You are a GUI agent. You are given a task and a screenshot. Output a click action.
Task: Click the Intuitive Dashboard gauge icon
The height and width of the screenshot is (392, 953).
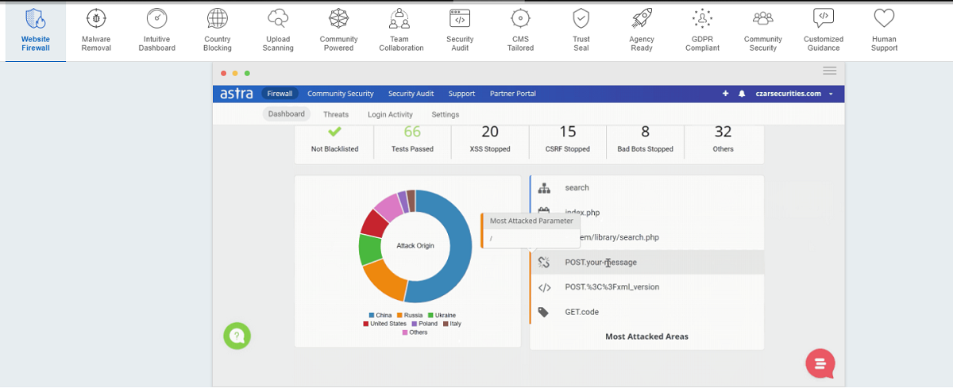[156, 19]
